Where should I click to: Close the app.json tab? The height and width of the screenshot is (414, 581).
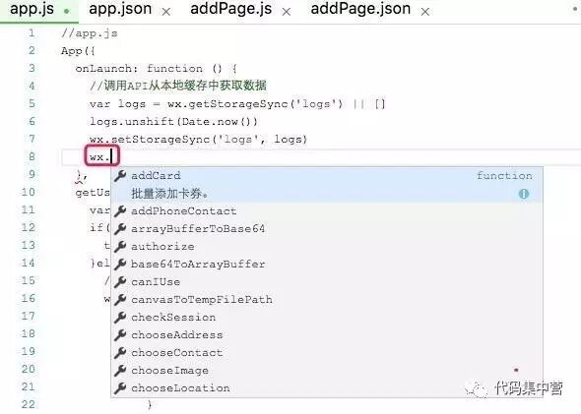click(166, 12)
